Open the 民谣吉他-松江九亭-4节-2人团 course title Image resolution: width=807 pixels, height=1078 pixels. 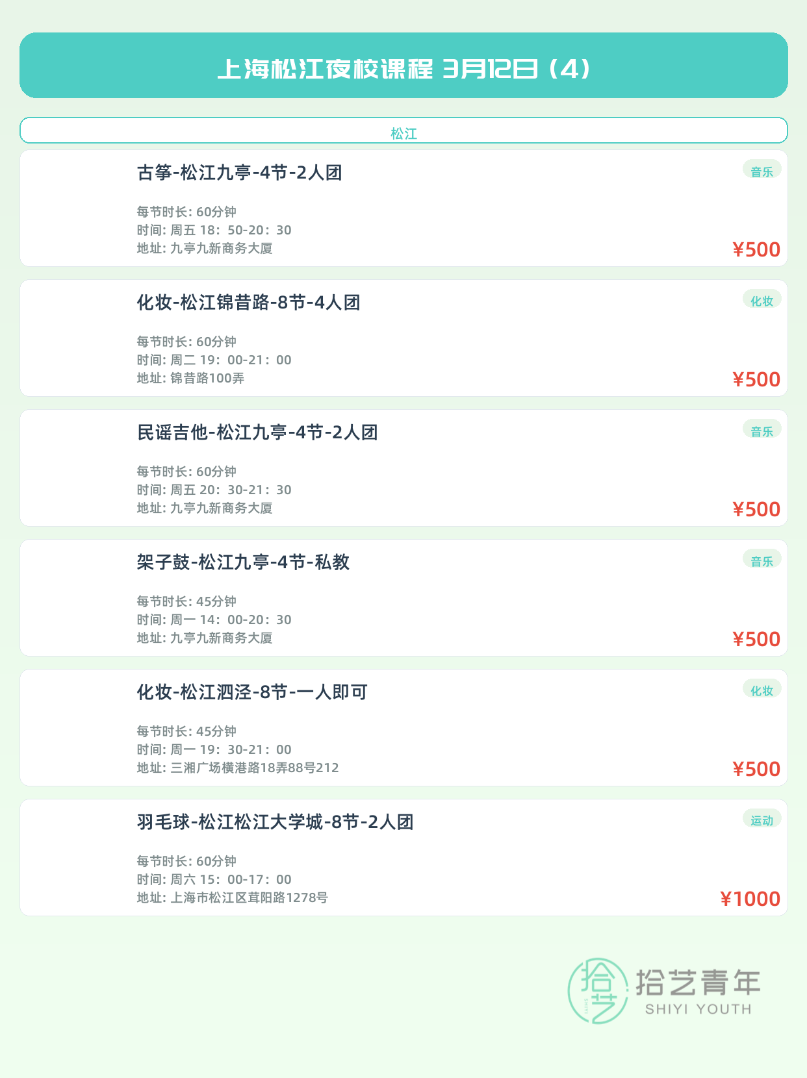(257, 432)
